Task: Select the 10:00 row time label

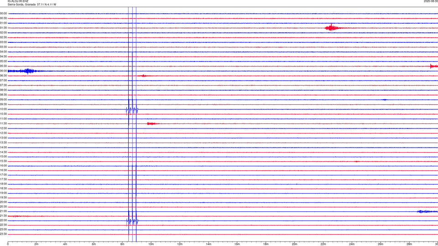Action: [x=3, y=109]
